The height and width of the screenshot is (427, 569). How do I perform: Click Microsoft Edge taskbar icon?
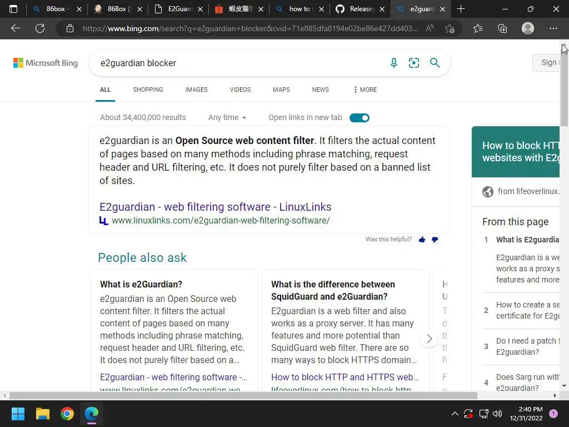click(x=92, y=414)
